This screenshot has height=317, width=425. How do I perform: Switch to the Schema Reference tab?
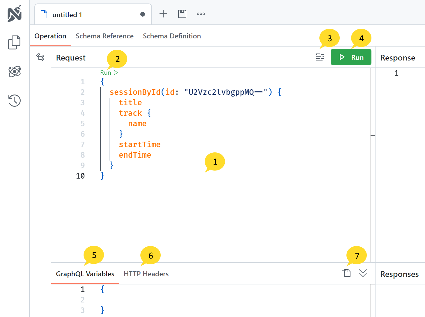105,36
